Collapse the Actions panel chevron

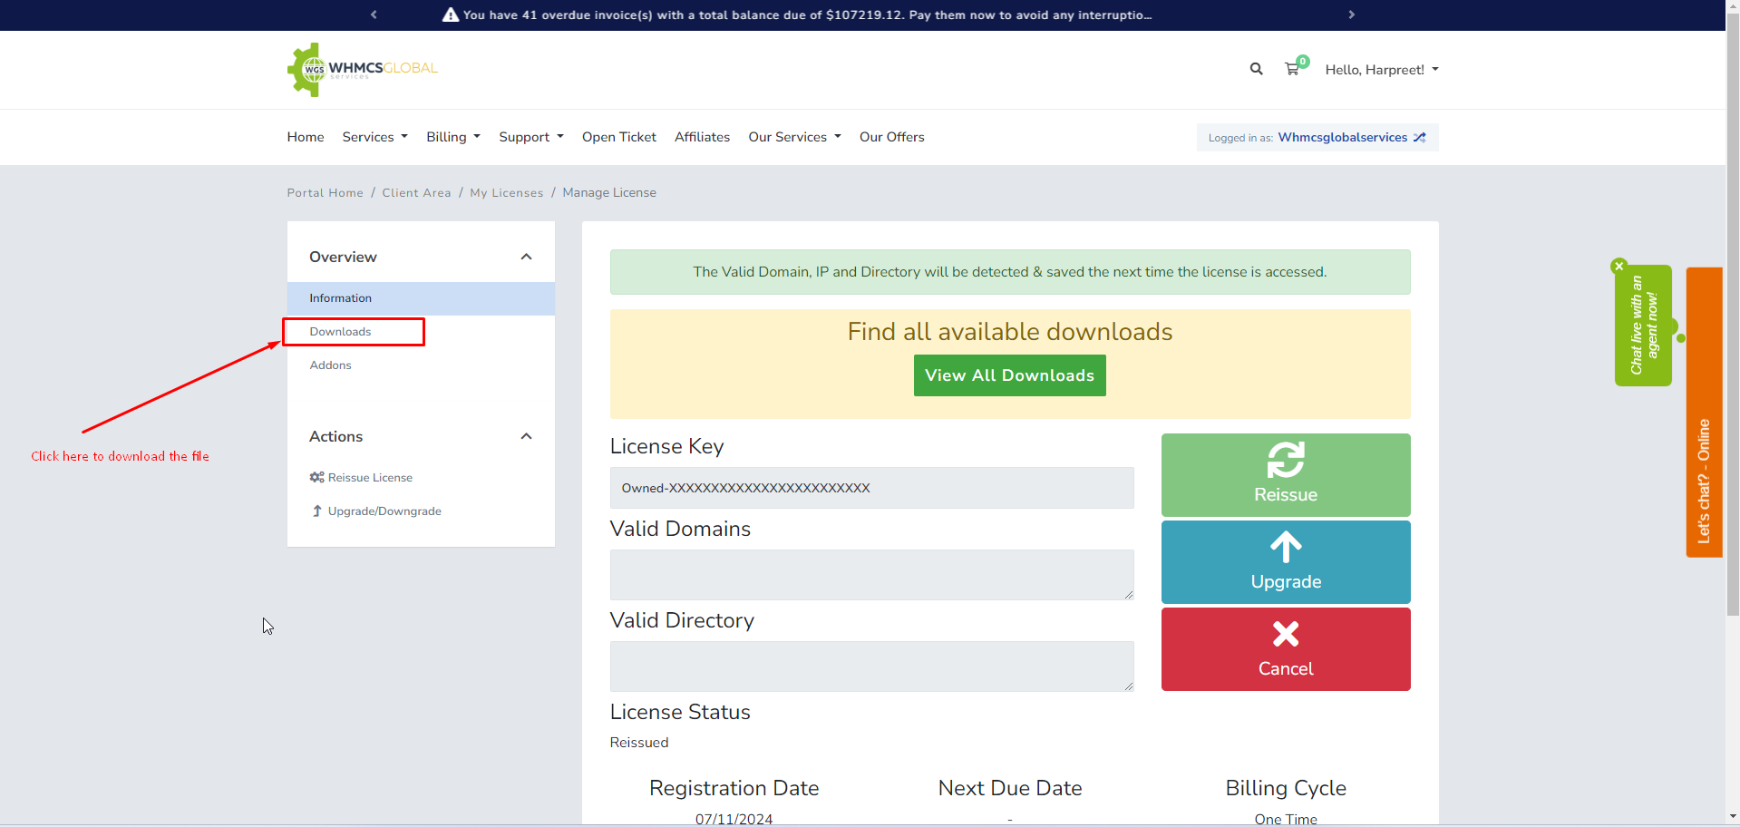click(x=526, y=436)
